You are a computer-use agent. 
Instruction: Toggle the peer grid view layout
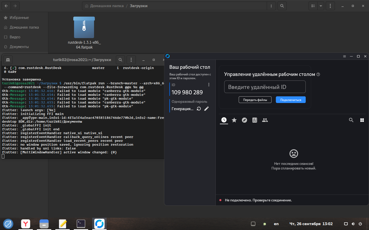coord(362,120)
